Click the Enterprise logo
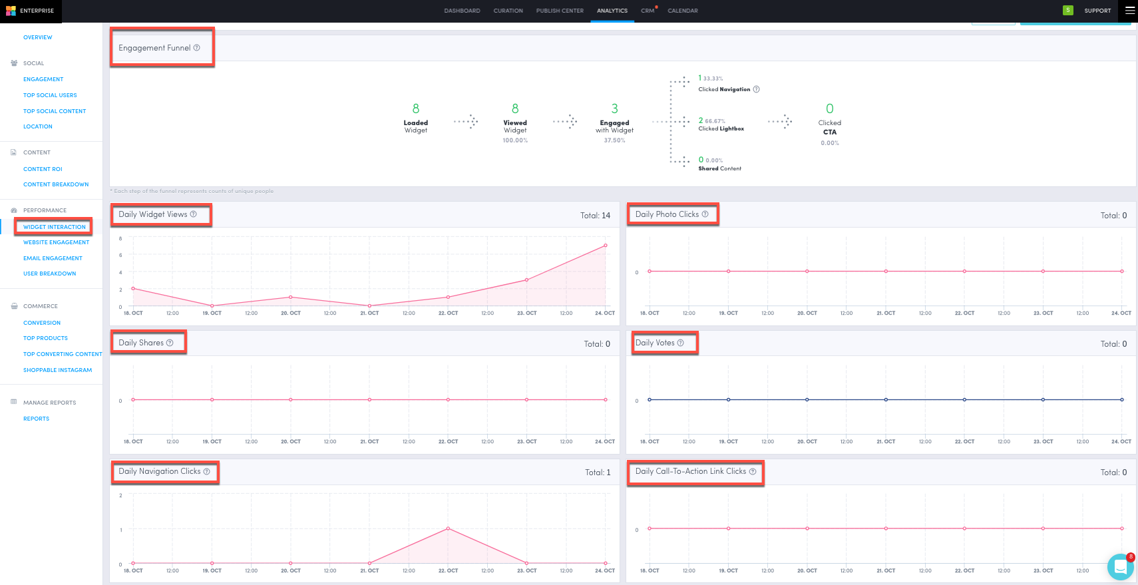Screen dimensions: 1138x585 click(x=11, y=11)
